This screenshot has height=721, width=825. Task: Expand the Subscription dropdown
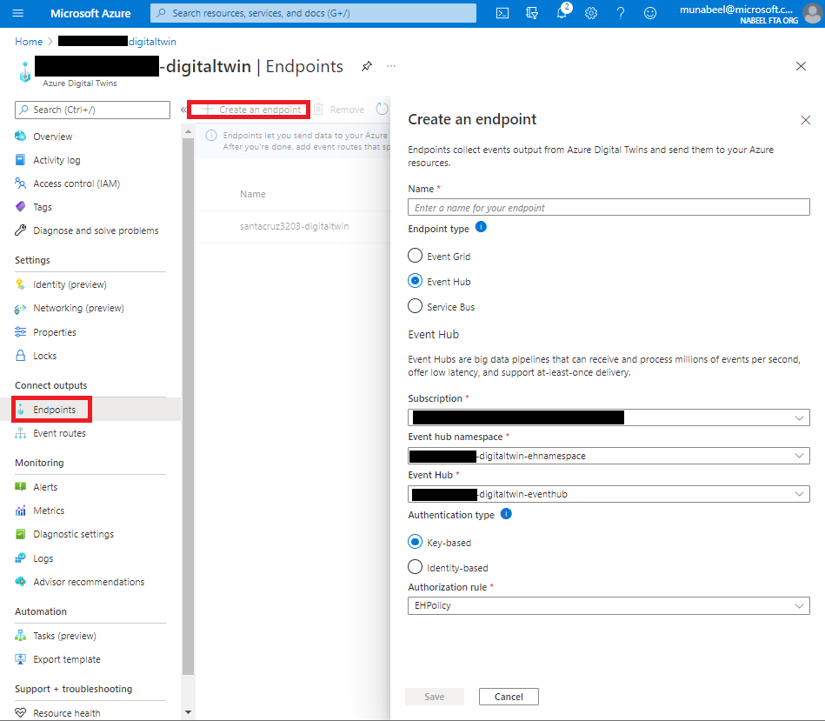point(609,417)
